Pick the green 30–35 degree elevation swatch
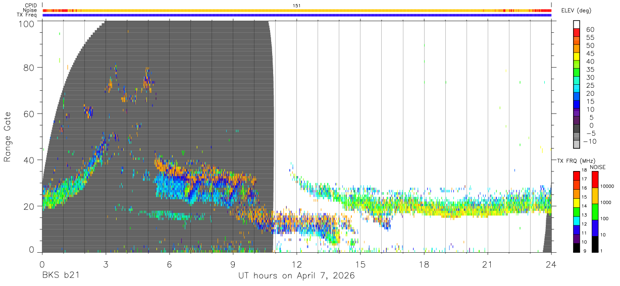The image size is (620, 286). (x=577, y=73)
